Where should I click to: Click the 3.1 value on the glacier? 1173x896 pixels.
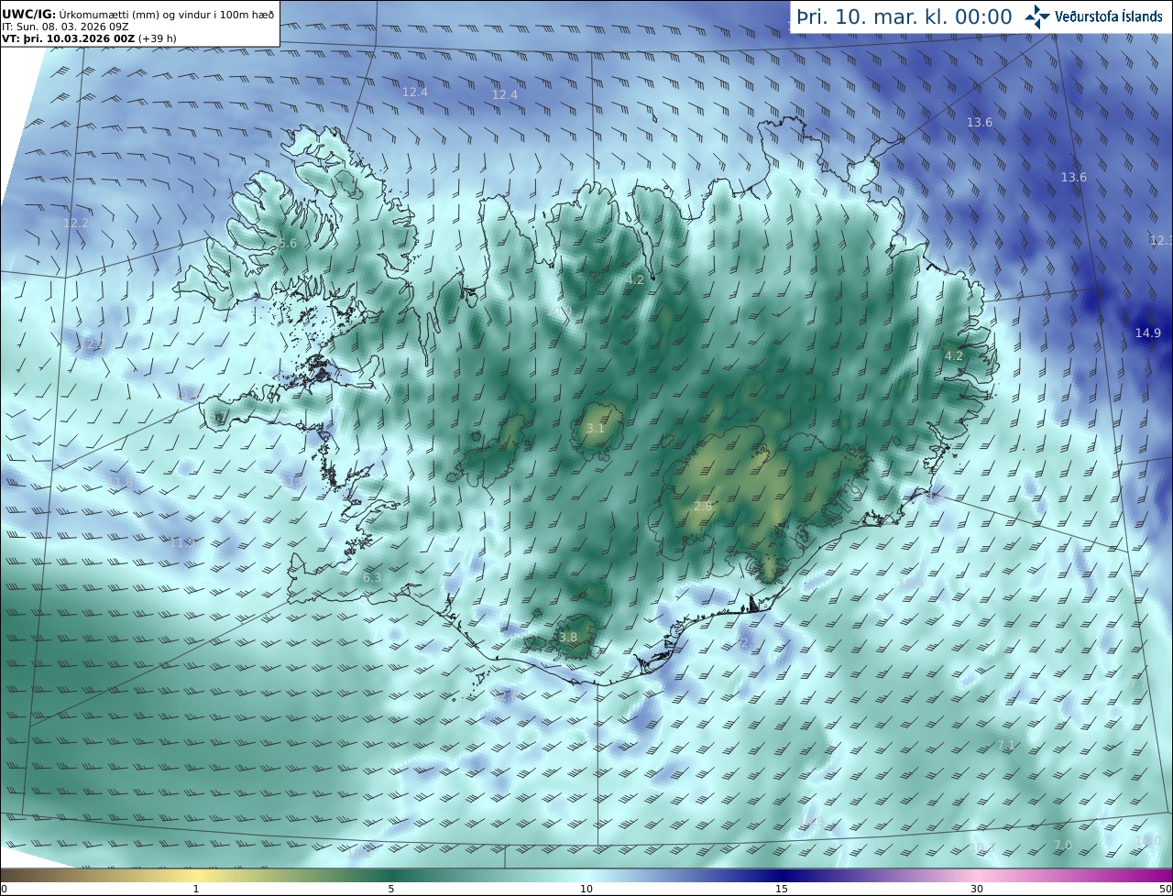596,429
